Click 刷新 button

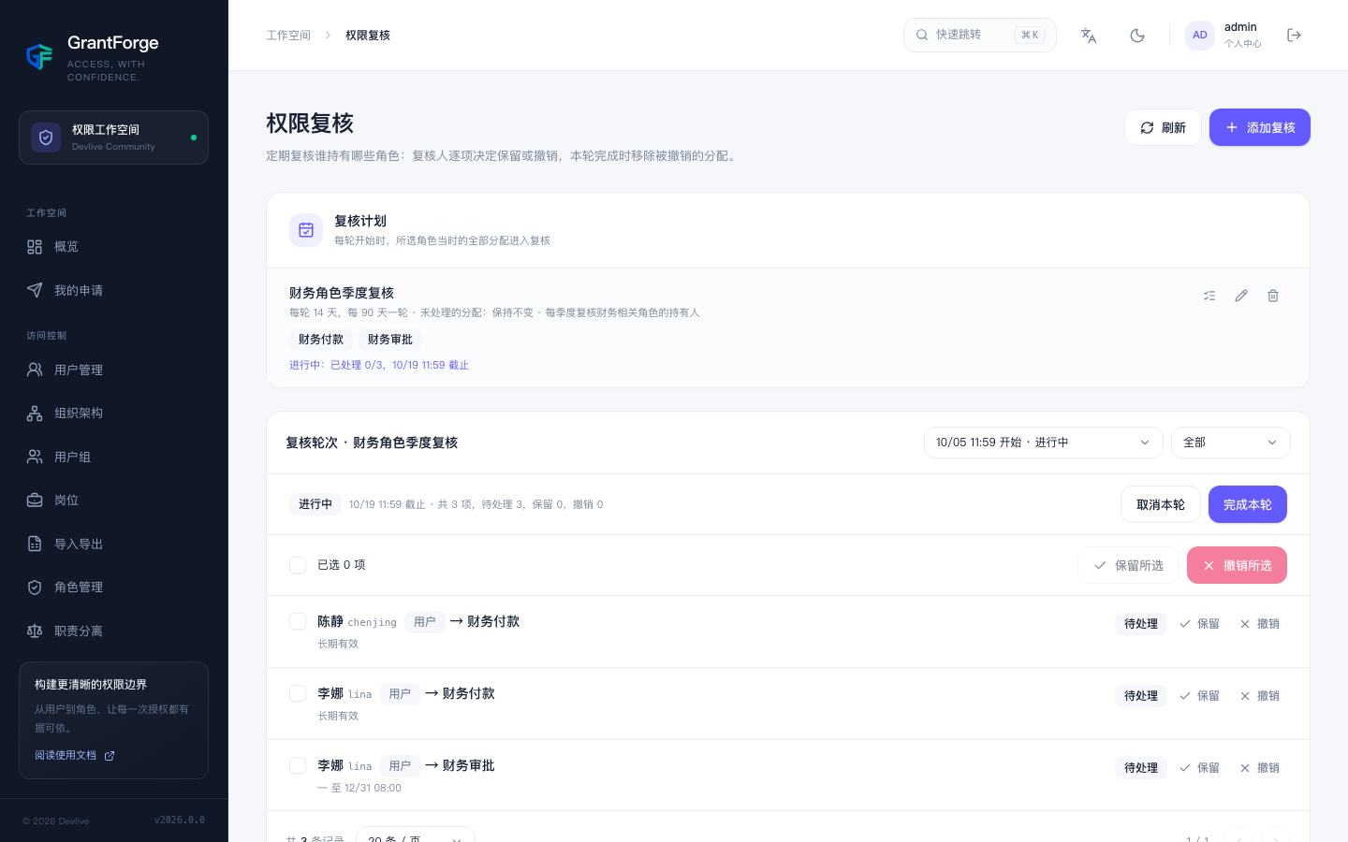pyautogui.click(x=1163, y=127)
